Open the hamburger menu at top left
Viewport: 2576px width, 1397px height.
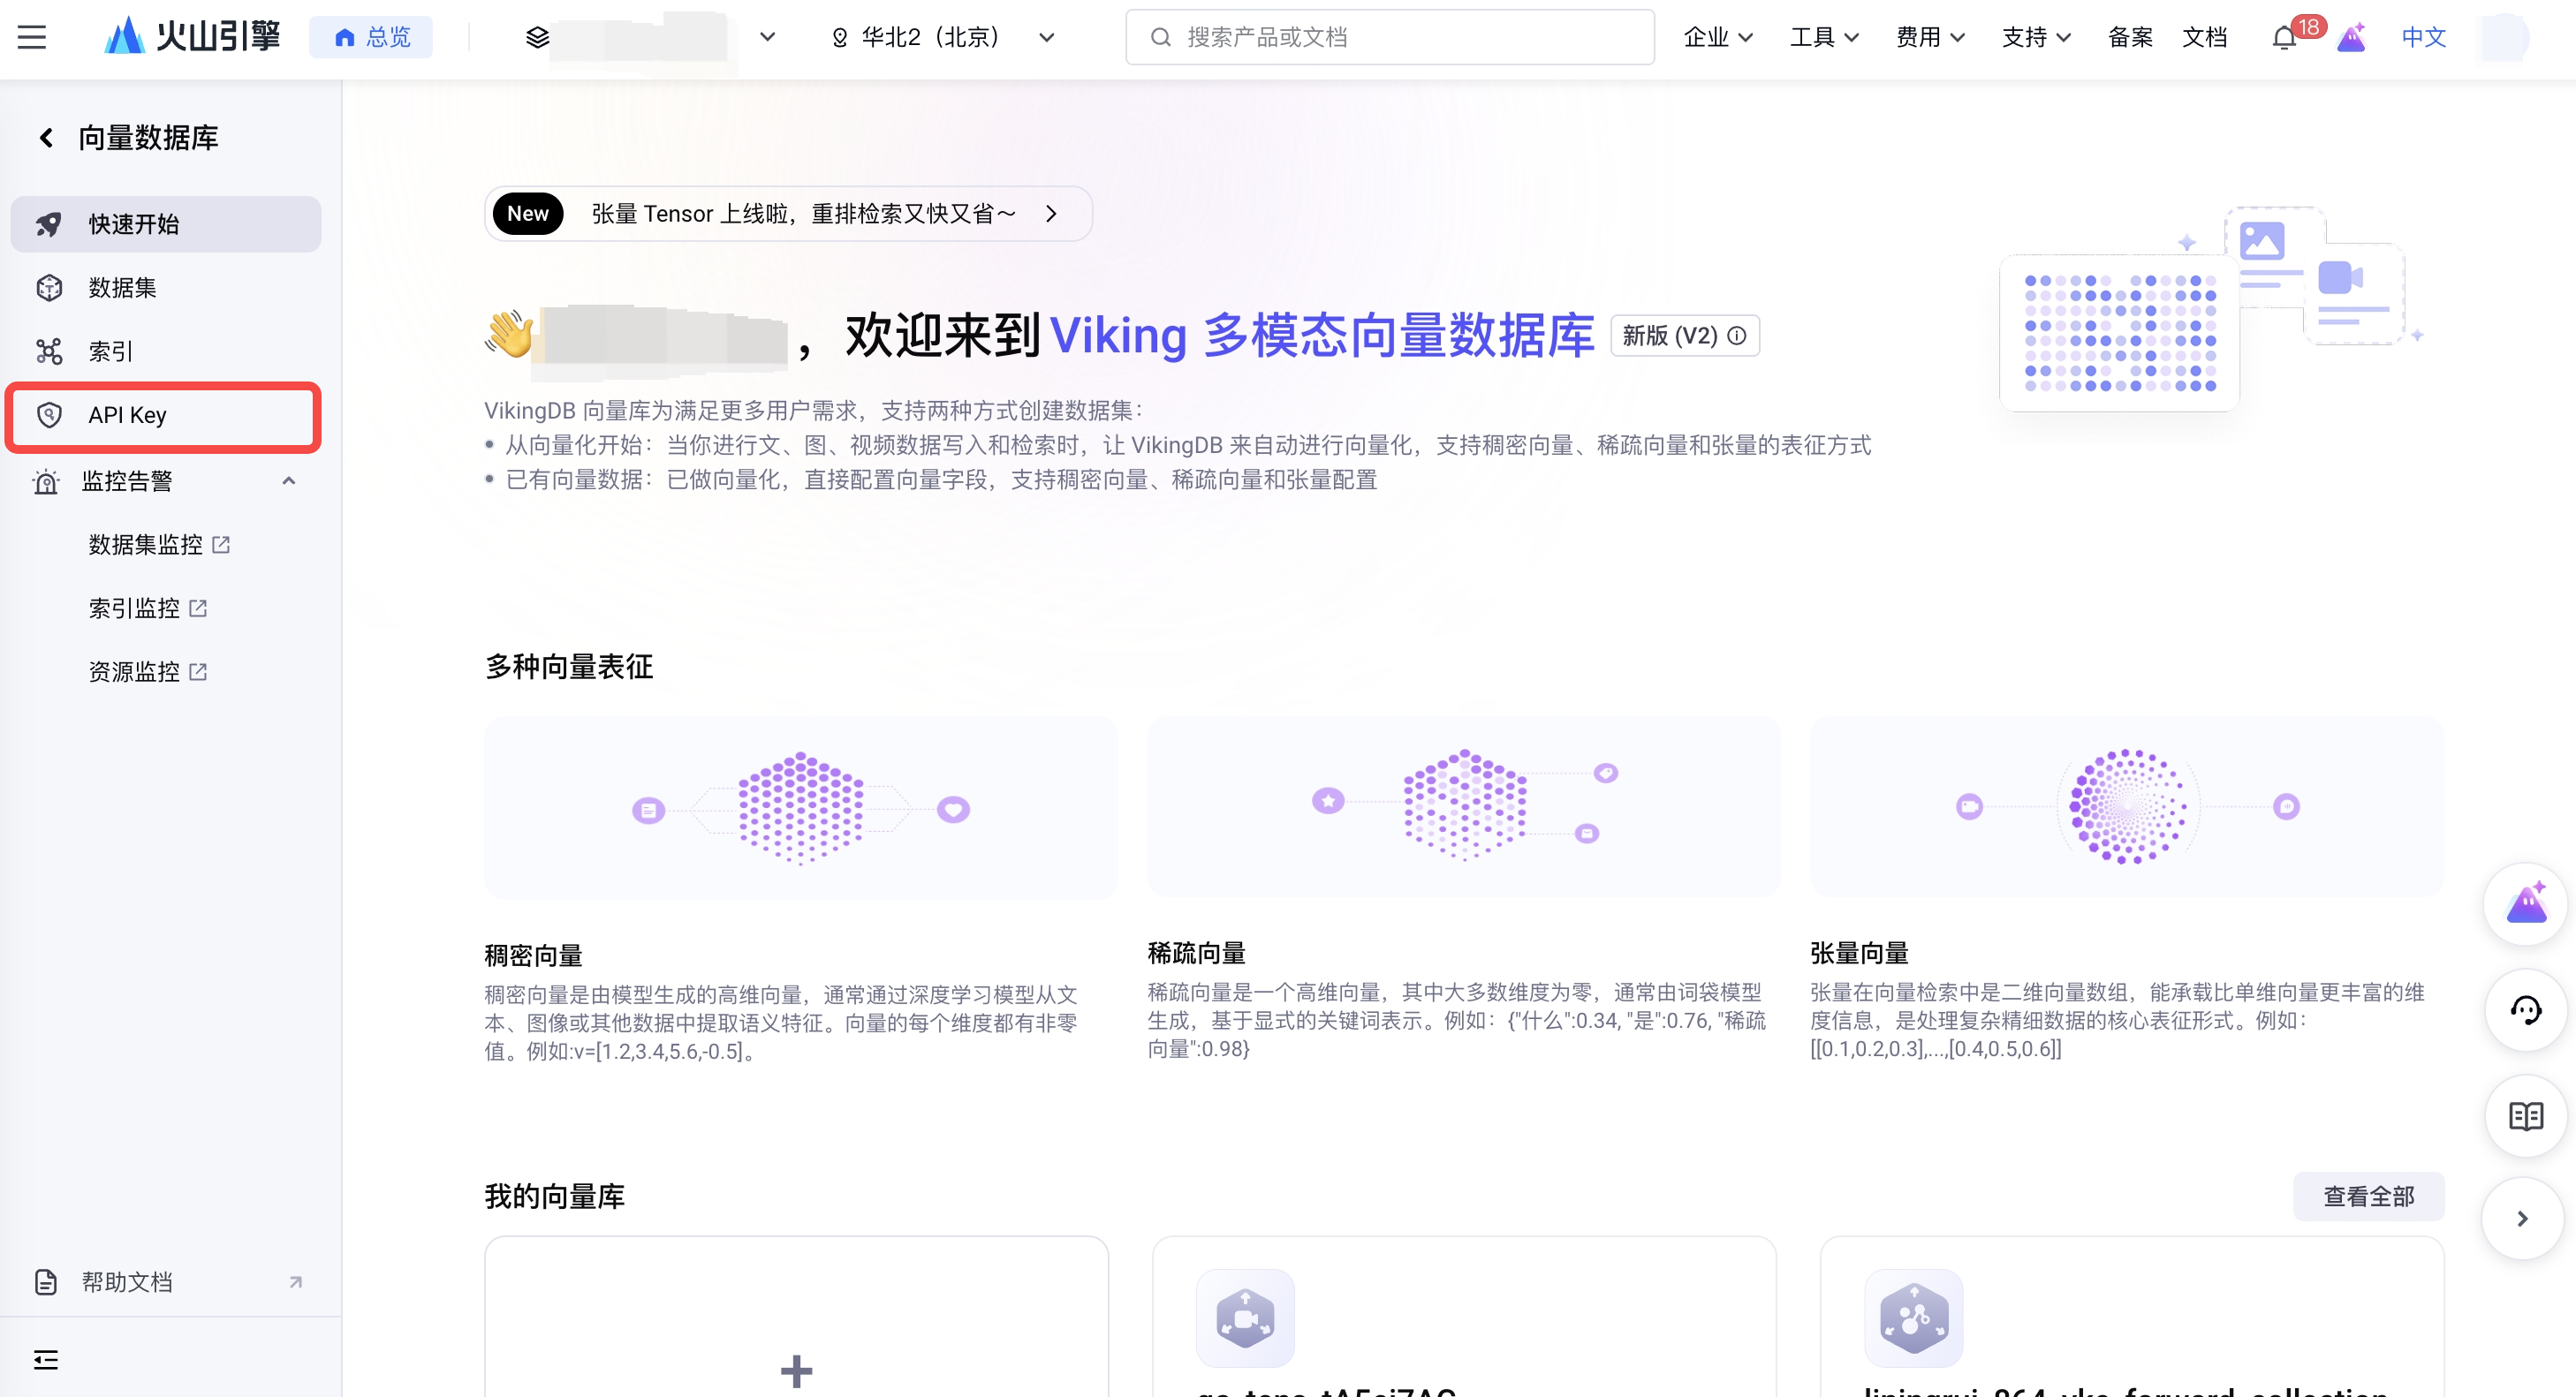[32, 37]
